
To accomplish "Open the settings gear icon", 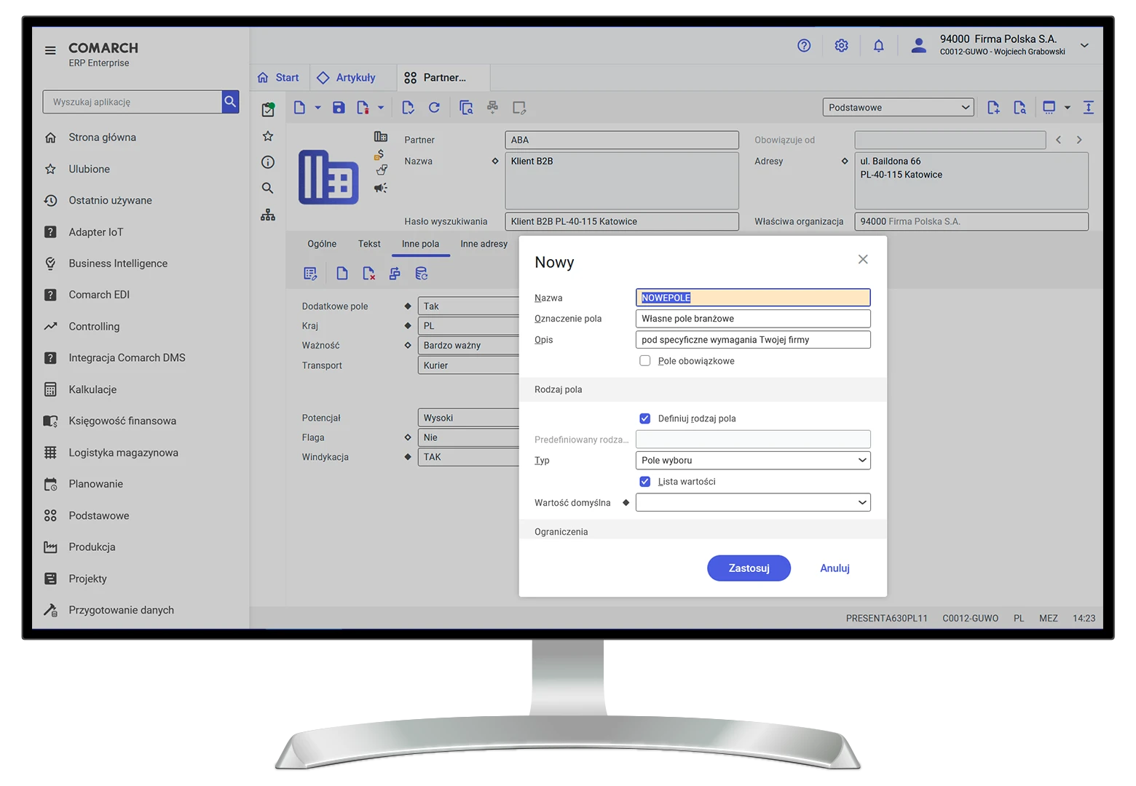I will coord(841,46).
